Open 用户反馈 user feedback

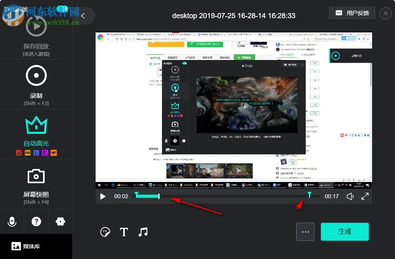tap(352, 13)
